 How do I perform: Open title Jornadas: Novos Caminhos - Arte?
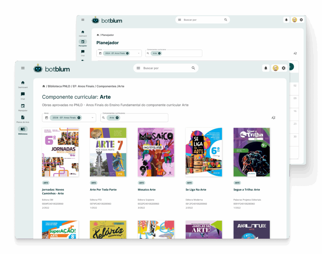point(53,191)
